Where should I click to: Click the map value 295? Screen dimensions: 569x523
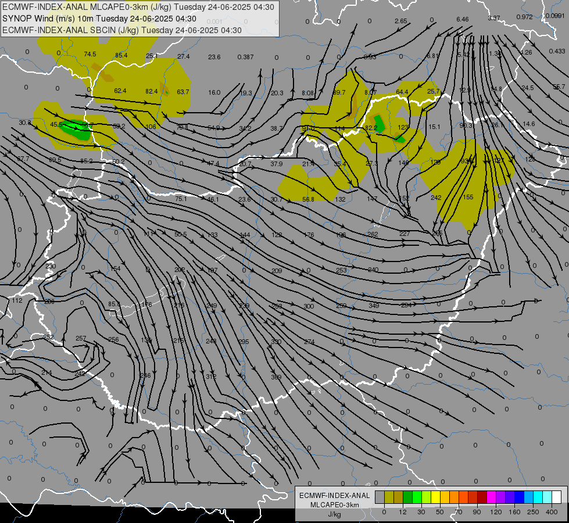[244, 342]
